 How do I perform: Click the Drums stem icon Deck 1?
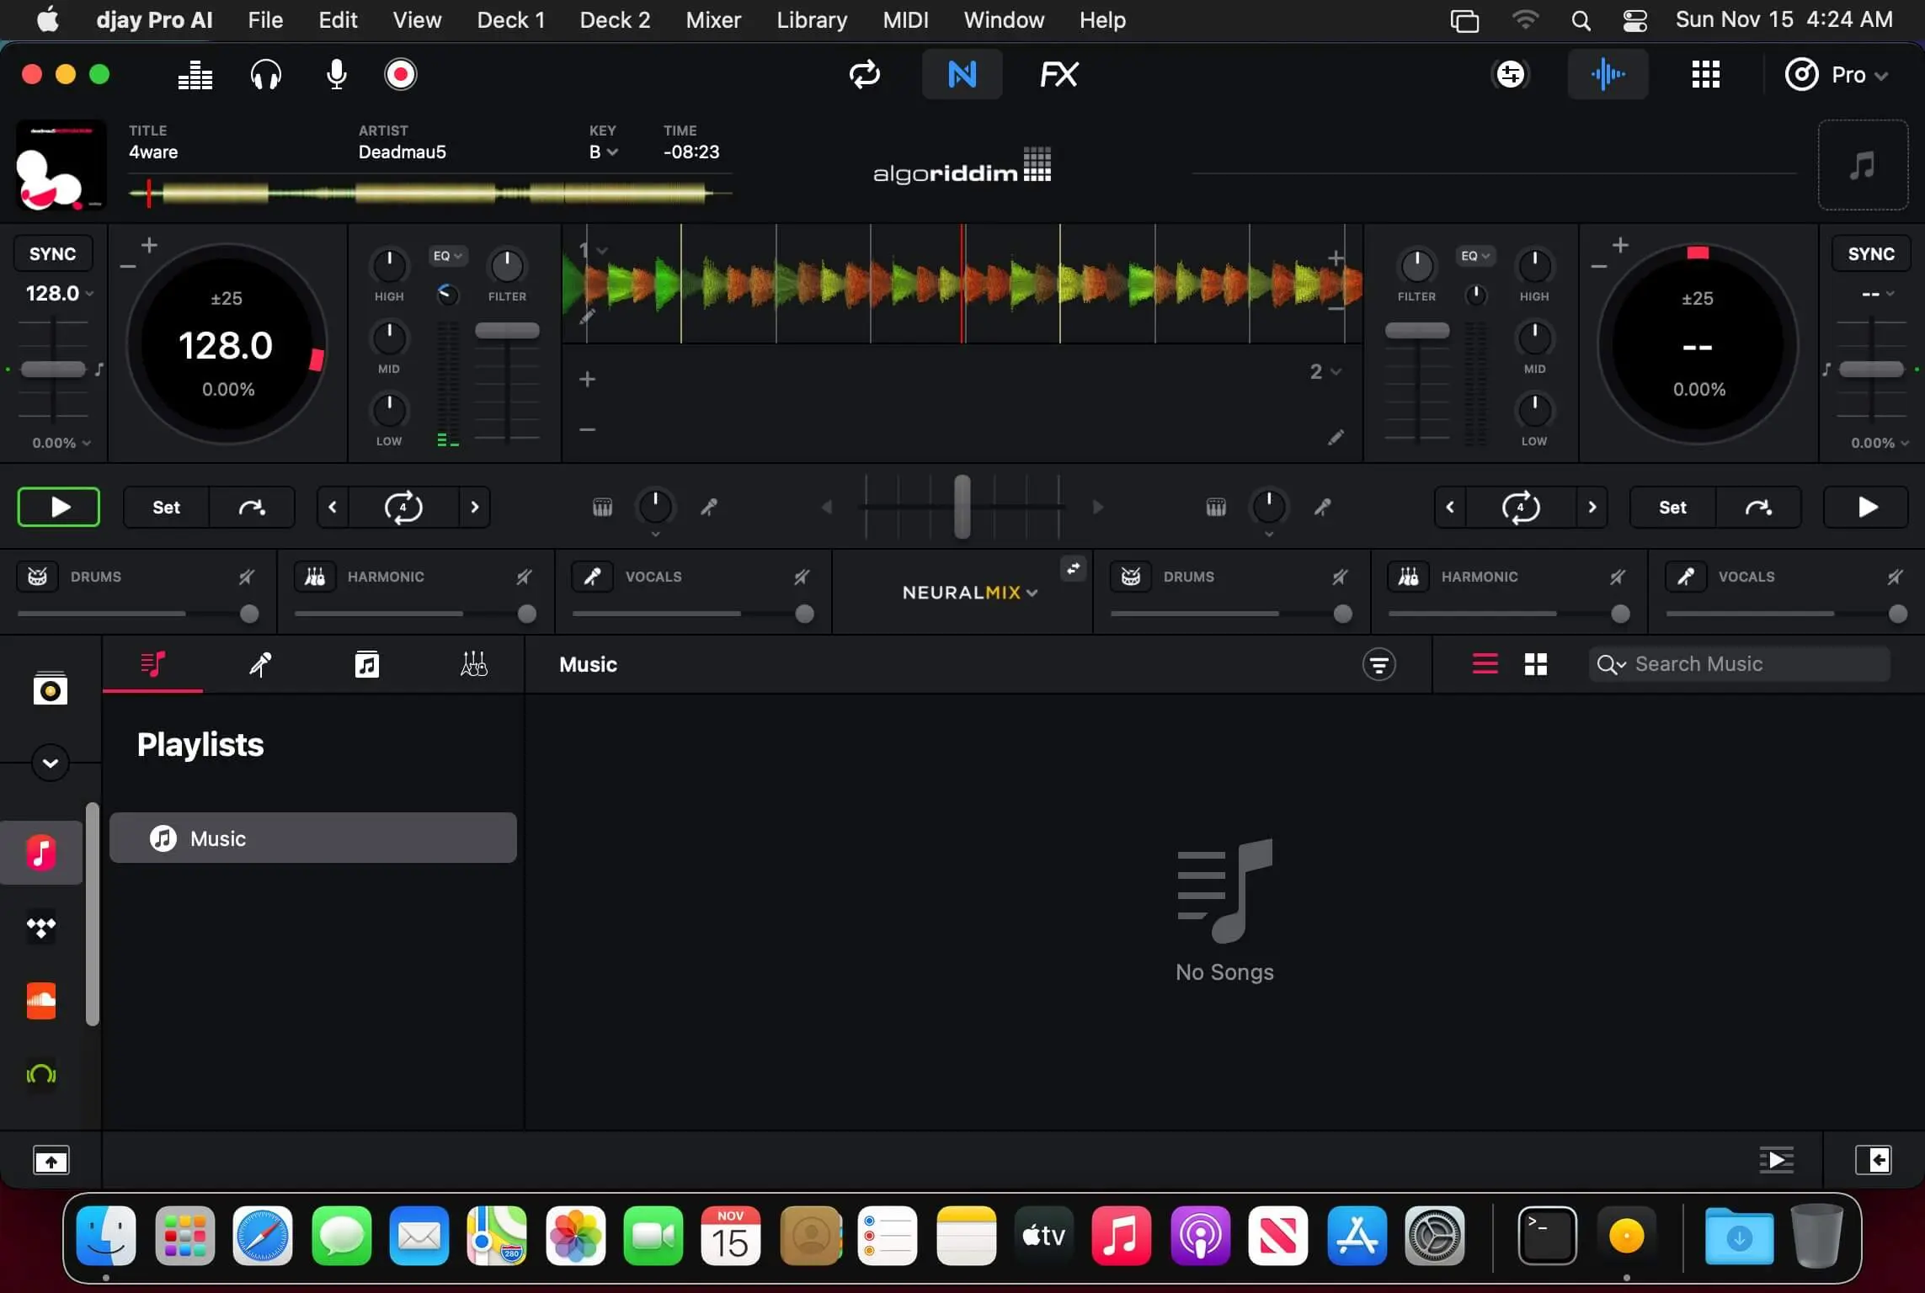(x=38, y=576)
